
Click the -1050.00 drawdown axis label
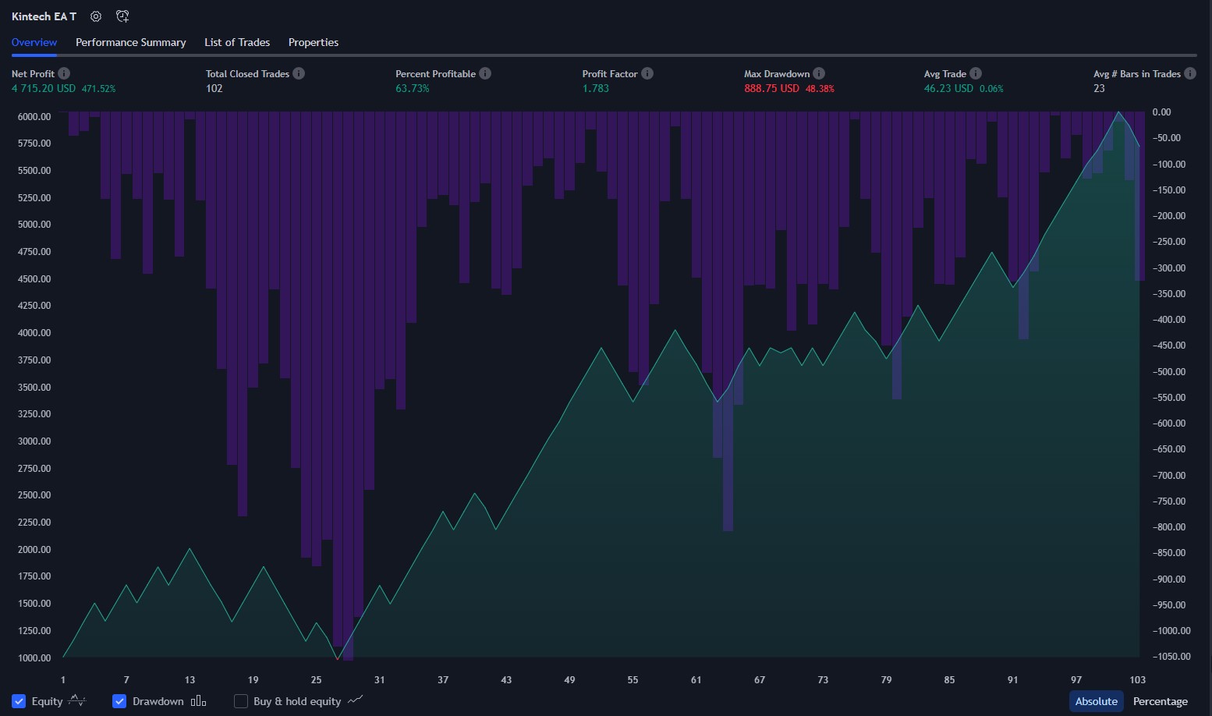coord(1172,657)
